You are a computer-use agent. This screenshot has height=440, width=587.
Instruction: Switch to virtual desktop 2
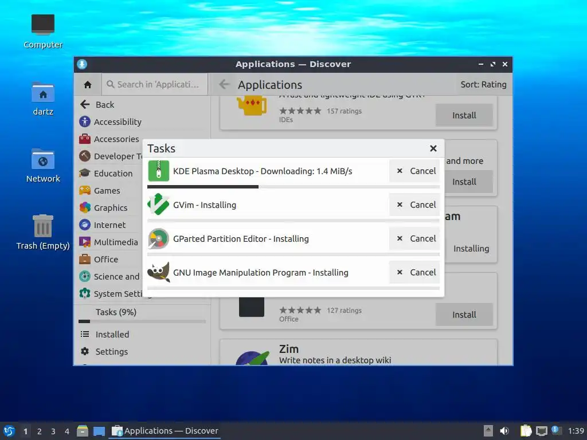pyautogui.click(x=40, y=431)
